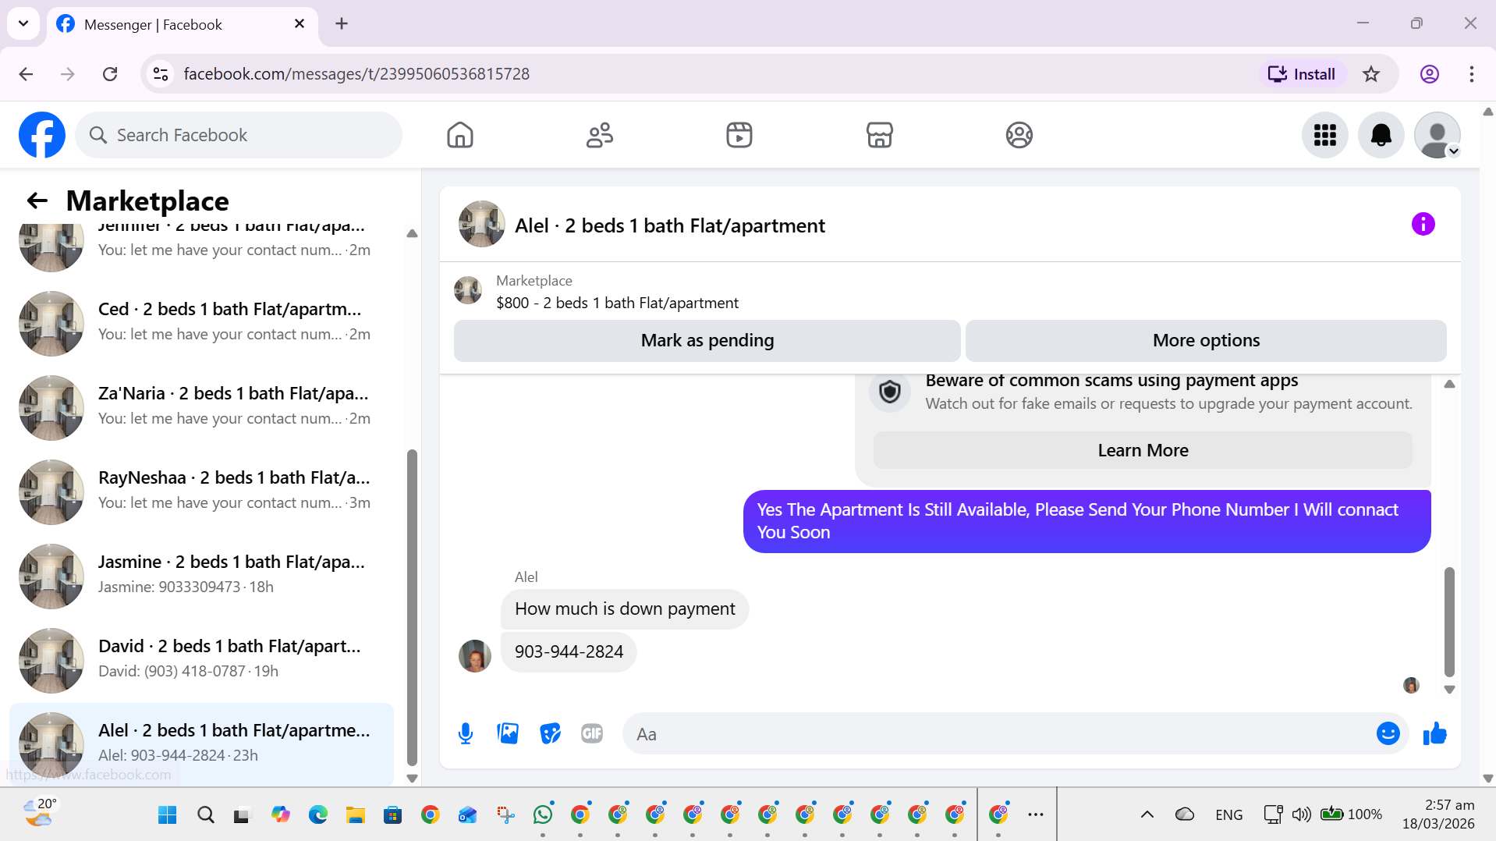Open the tab search dropdown
1496x841 pixels.
(23, 23)
